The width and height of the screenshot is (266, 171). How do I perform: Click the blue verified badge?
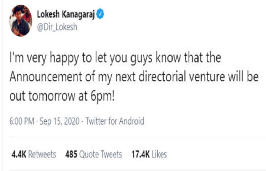(x=100, y=14)
